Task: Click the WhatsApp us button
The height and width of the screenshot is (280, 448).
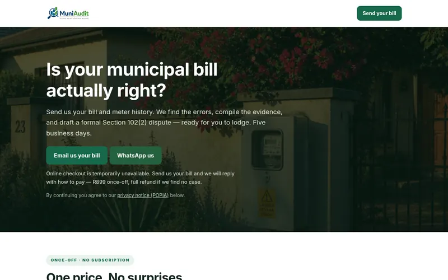Action: pos(136,156)
